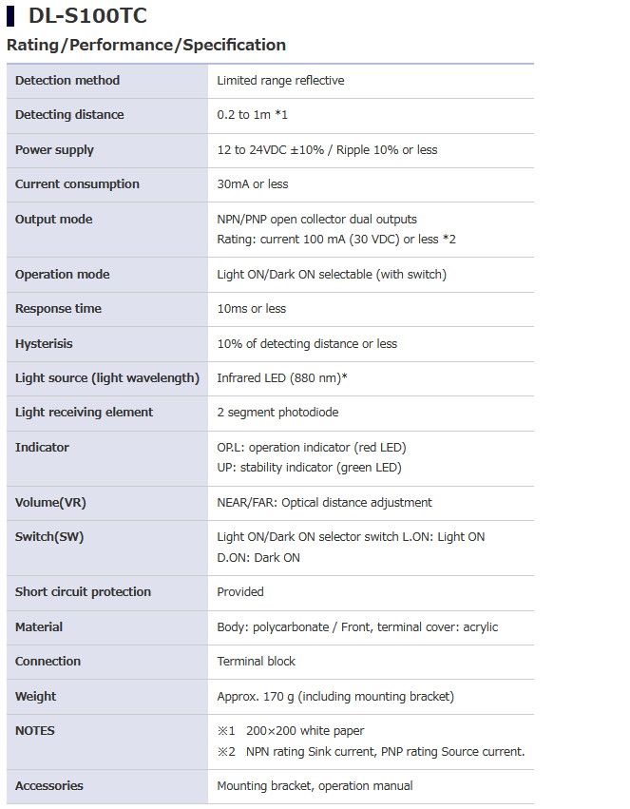Click the "Terminal block" connection value
The width and height of the screenshot is (630, 809).
click(256, 662)
